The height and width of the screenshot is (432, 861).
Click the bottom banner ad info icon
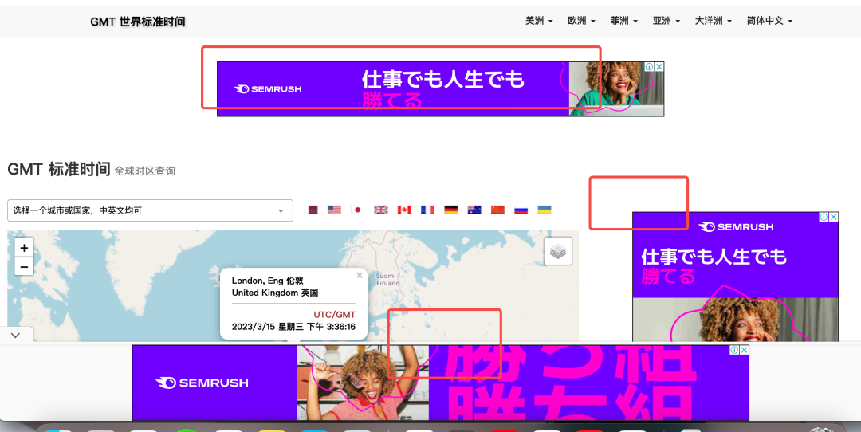click(734, 350)
